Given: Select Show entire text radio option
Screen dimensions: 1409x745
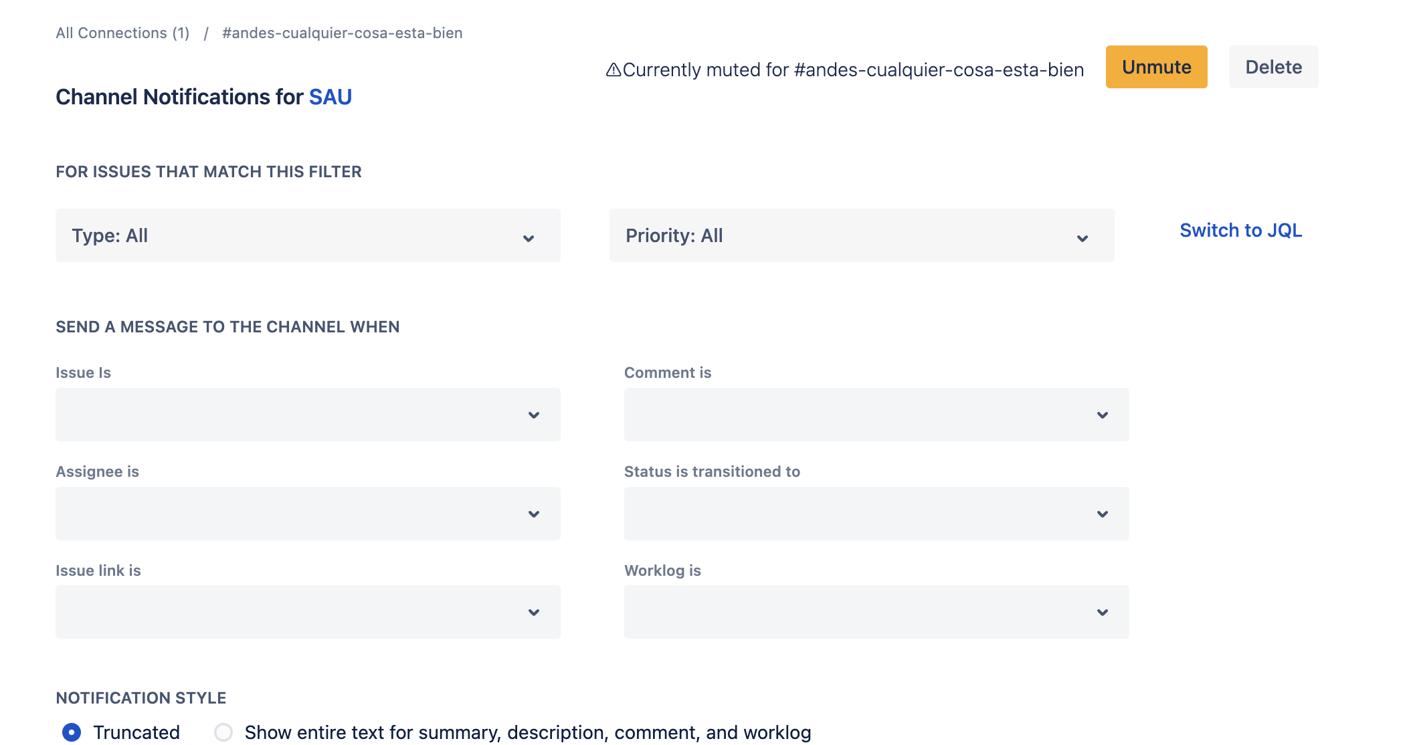Looking at the screenshot, I should 223,732.
